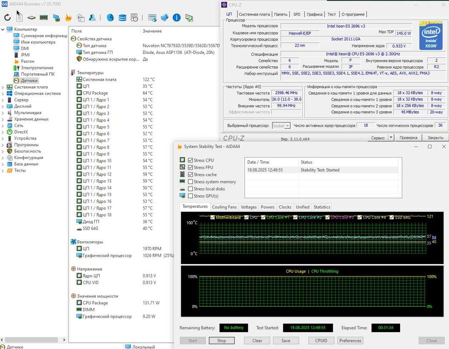The width and height of the screenshot is (449, 349).
Task: Toggle SSD 64G graph legend checkbox
Action: click(x=392, y=217)
